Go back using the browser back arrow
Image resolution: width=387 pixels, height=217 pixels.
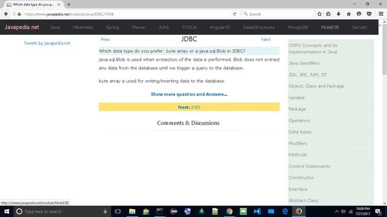click(6, 14)
